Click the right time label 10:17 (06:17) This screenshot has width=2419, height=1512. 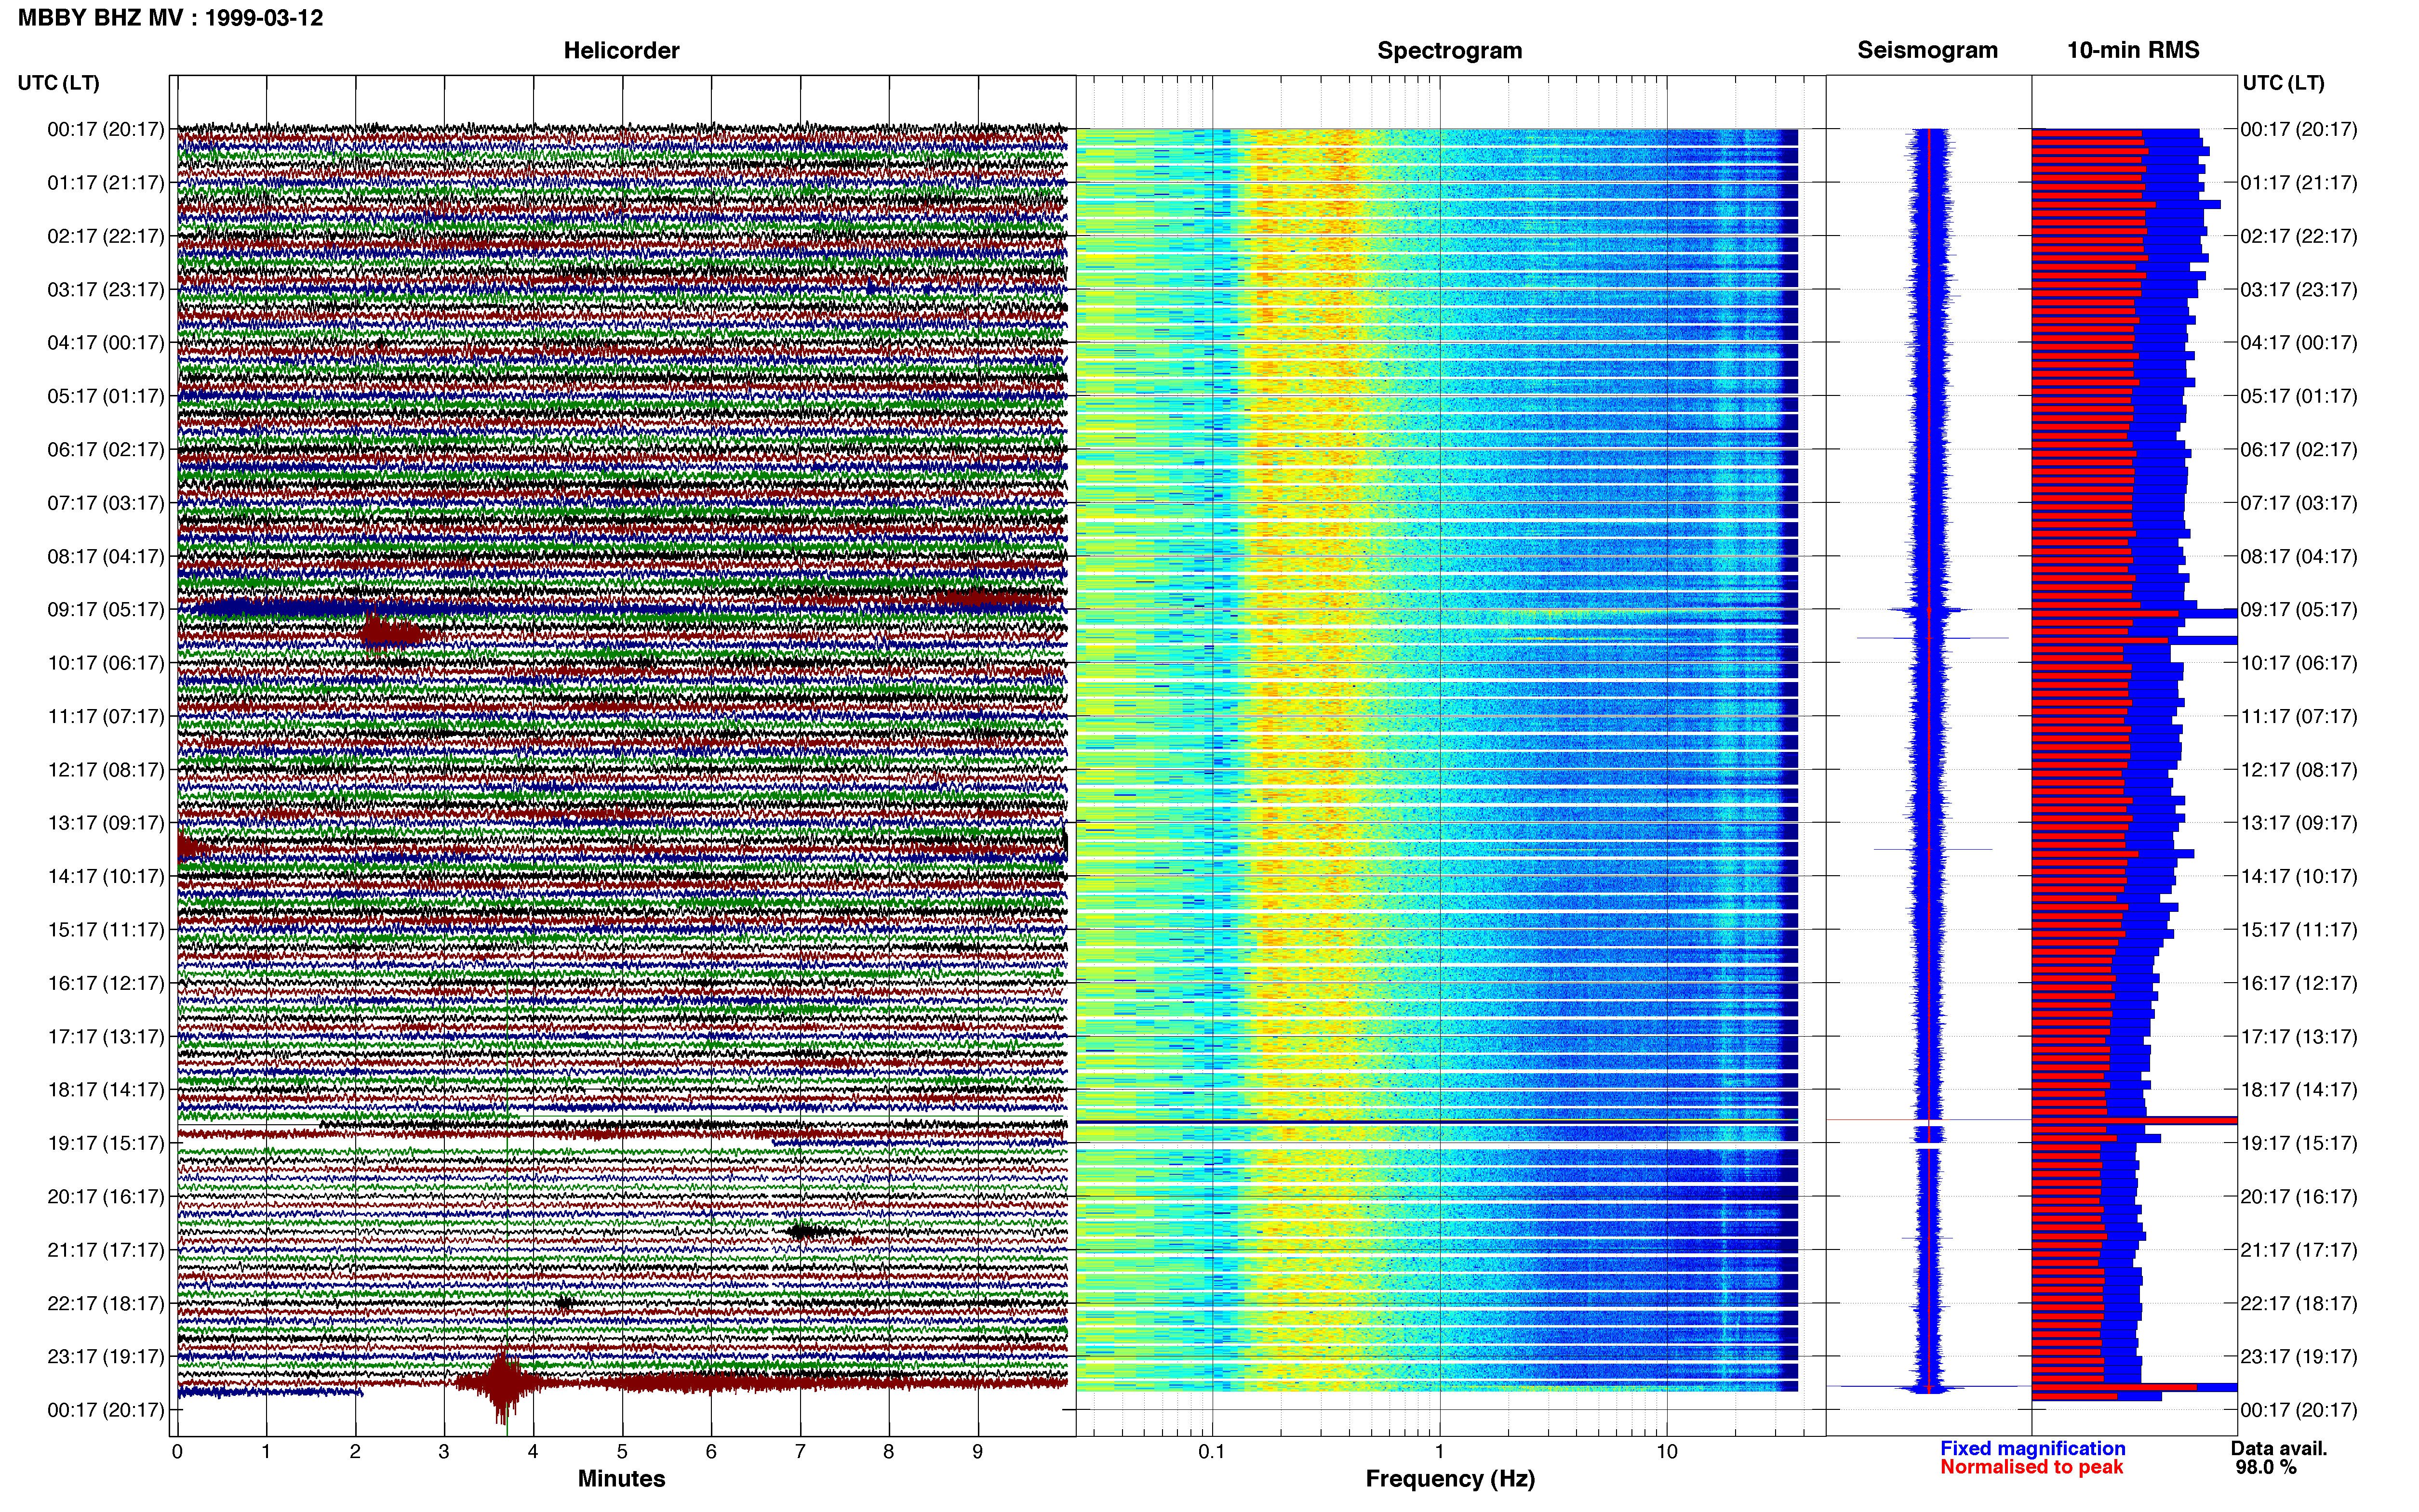[x=2299, y=663]
